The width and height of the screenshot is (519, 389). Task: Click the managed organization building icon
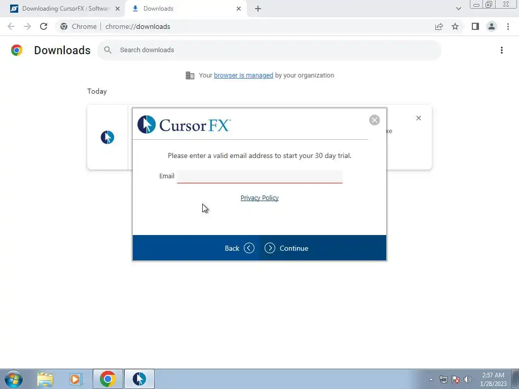pyautogui.click(x=190, y=75)
